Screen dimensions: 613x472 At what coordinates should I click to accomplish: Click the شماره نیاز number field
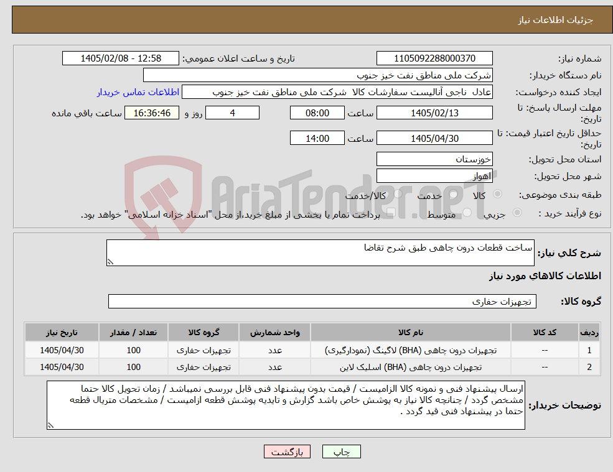434,58
